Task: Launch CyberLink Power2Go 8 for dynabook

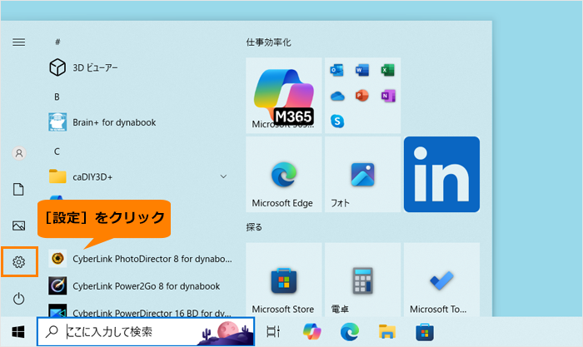Action: click(139, 286)
